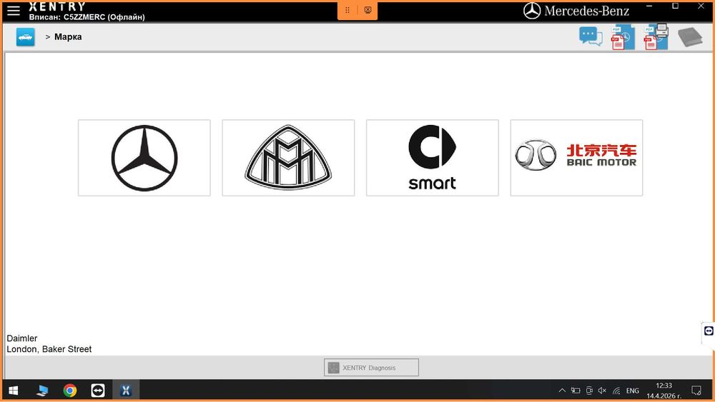This screenshot has height=402, width=715.
Task: Open the PDF history document icon
Action: (x=623, y=37)
